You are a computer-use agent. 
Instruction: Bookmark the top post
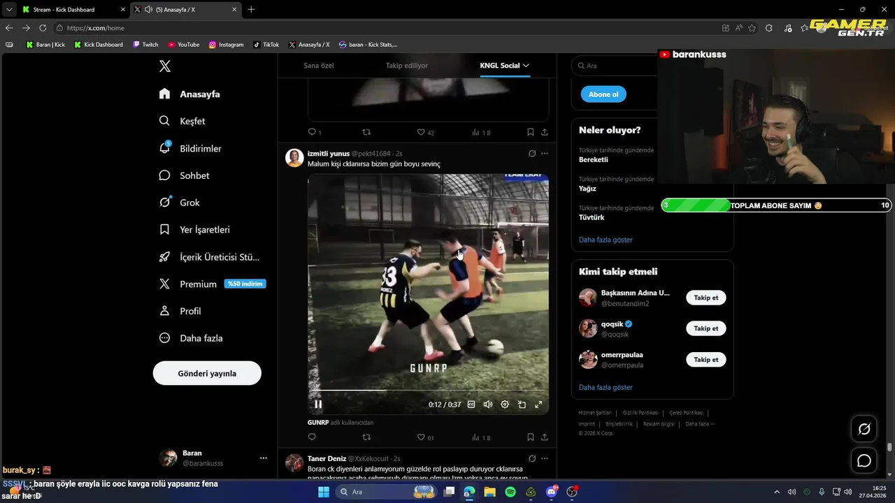tap(530, 132)
